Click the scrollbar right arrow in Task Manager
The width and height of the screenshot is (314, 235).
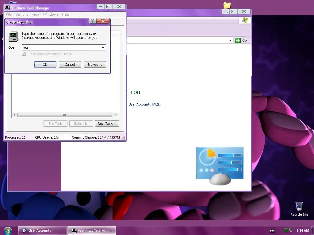116,115
